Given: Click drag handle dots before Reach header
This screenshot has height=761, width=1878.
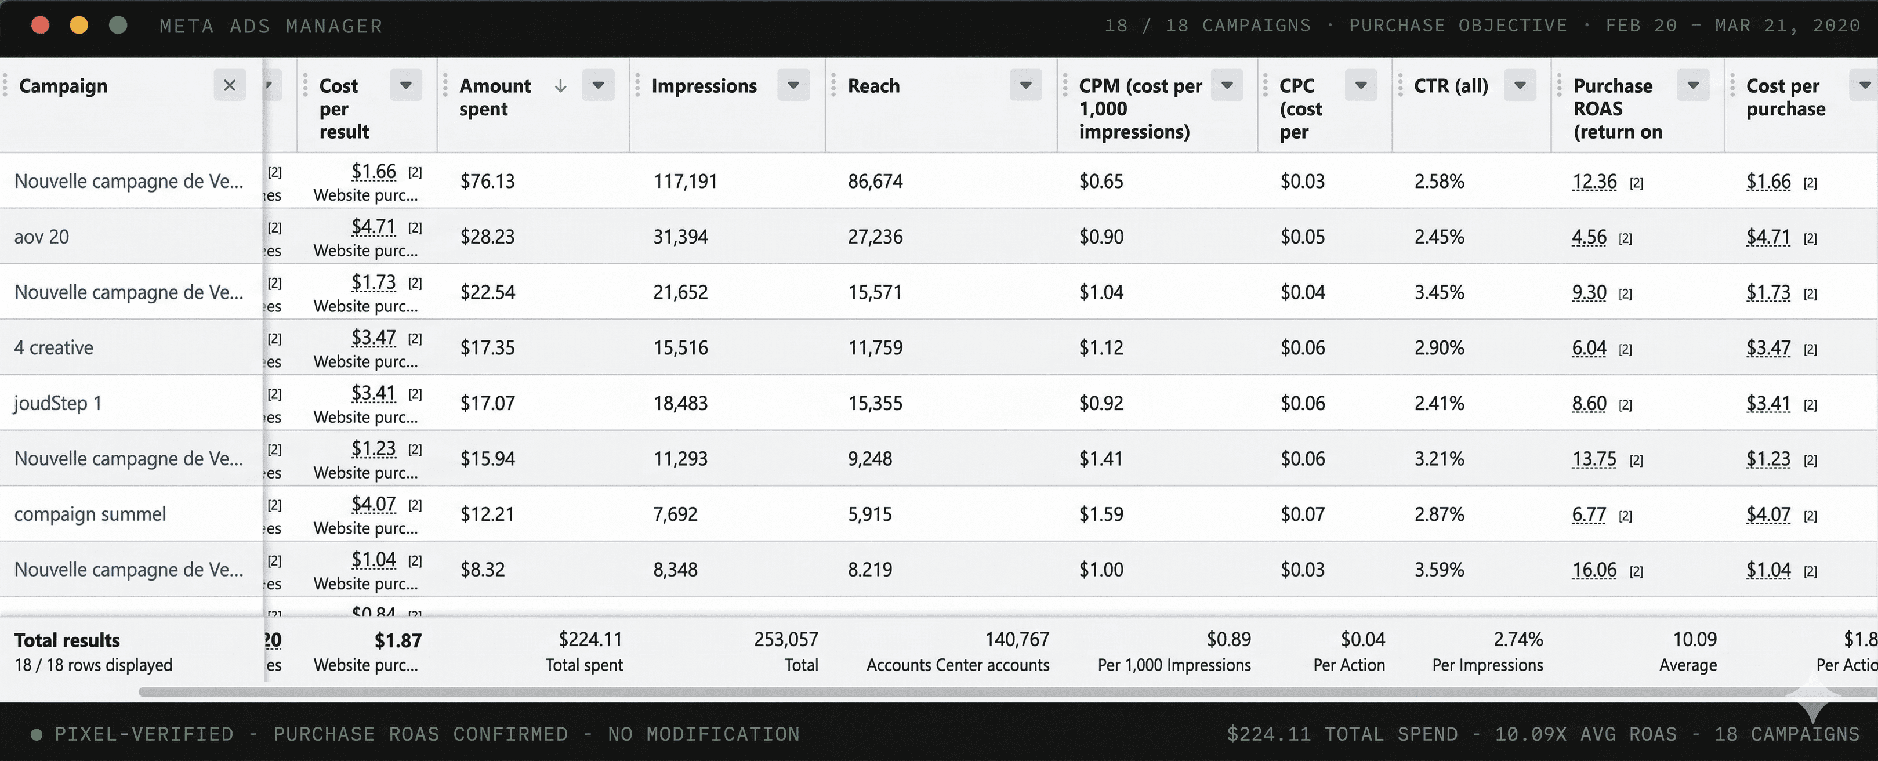Looking at the screenshot, I should [833, 85].
